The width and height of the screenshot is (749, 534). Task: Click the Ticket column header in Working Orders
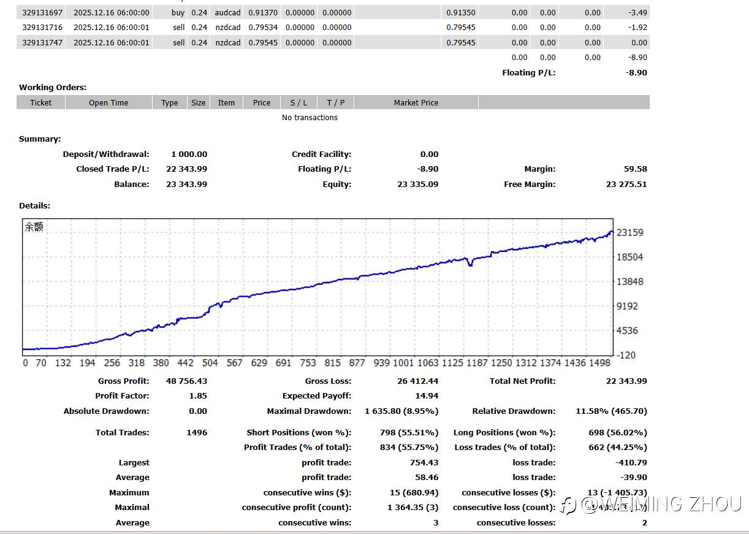(41, 102)
